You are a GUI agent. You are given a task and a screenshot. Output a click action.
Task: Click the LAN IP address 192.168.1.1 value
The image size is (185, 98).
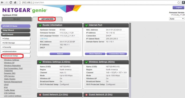click(x=64, y=45)
